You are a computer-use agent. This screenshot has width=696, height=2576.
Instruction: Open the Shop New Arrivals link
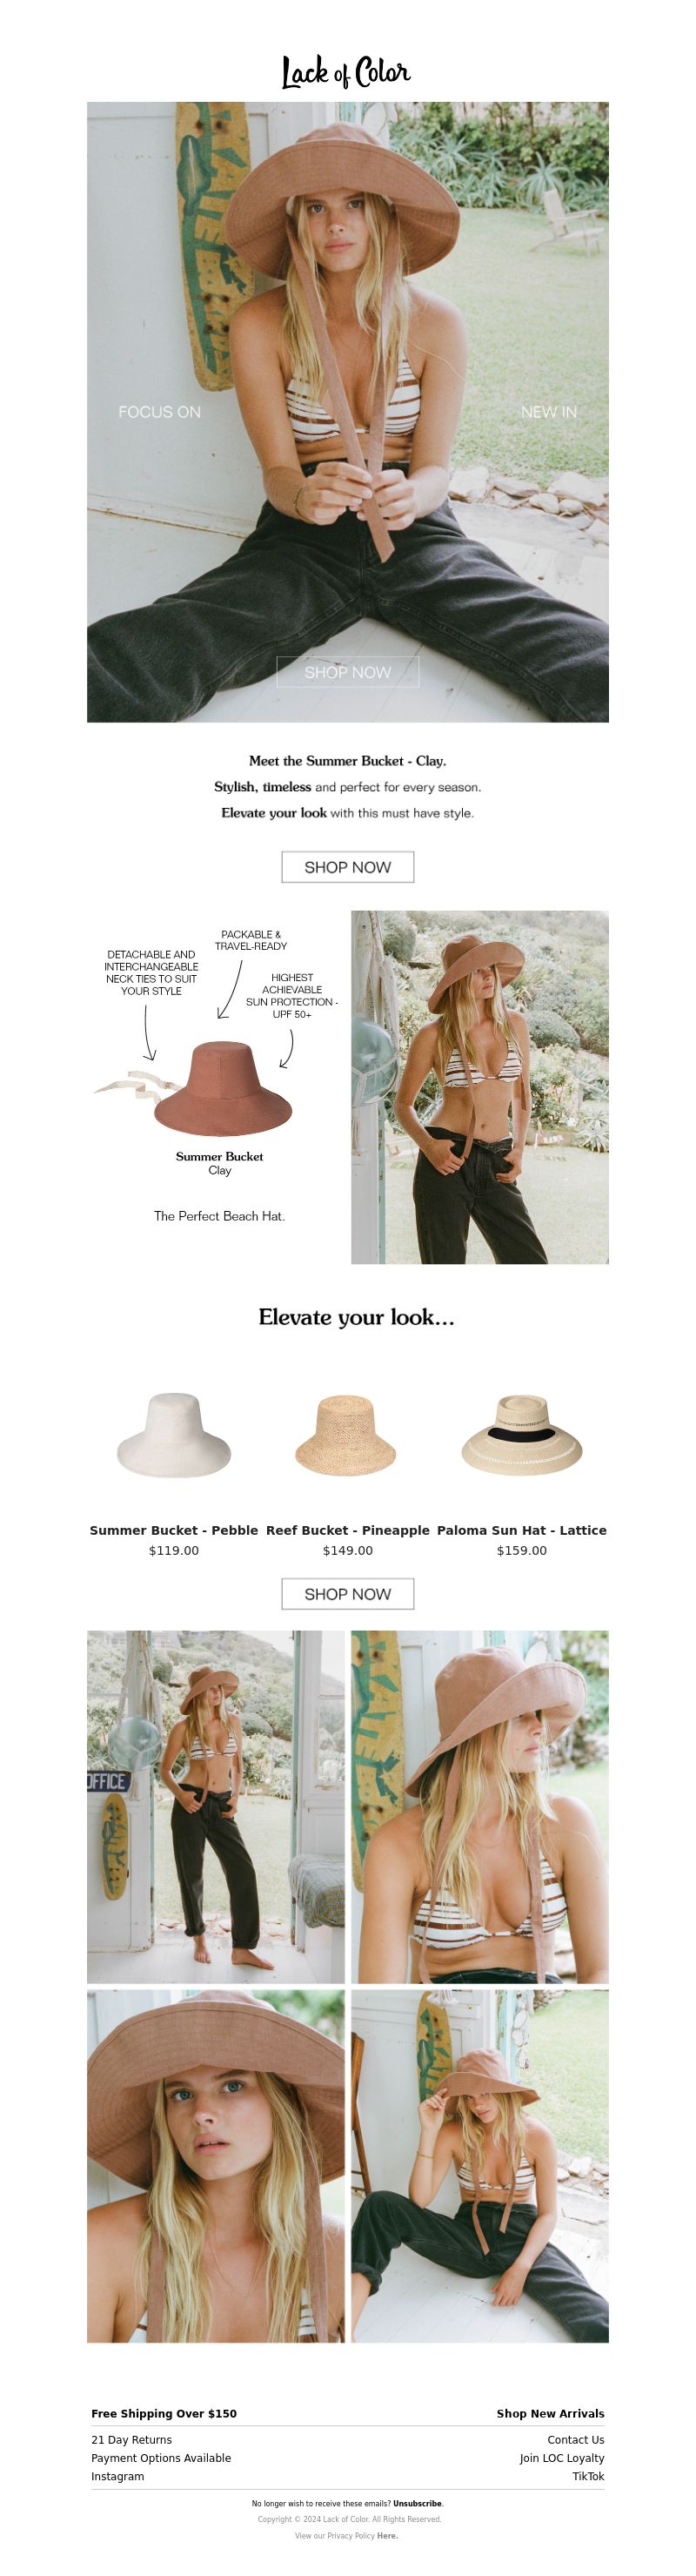point(550,2413)
